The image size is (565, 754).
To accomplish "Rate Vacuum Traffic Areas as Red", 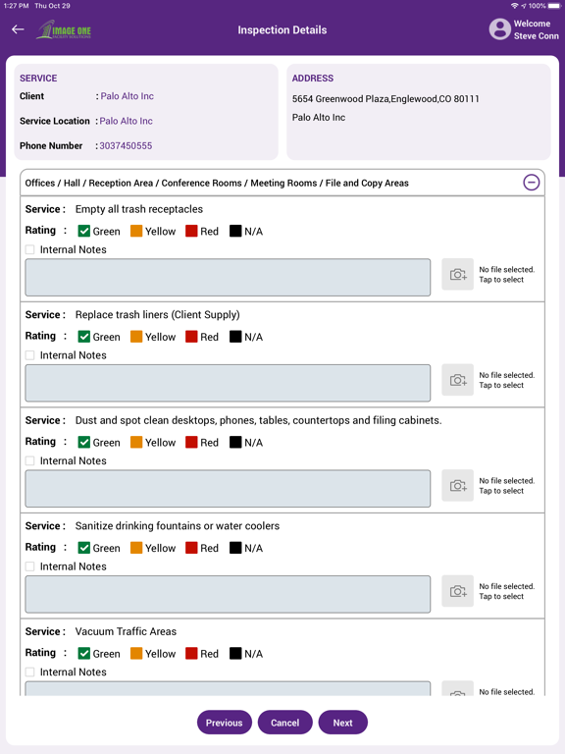I will tap(191, 654).
